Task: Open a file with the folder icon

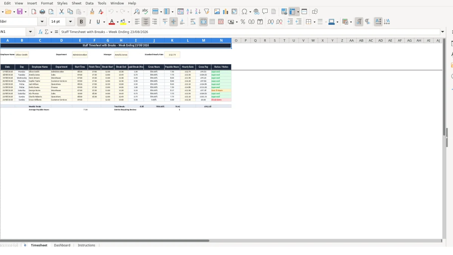Action: [x=8, y=12]
